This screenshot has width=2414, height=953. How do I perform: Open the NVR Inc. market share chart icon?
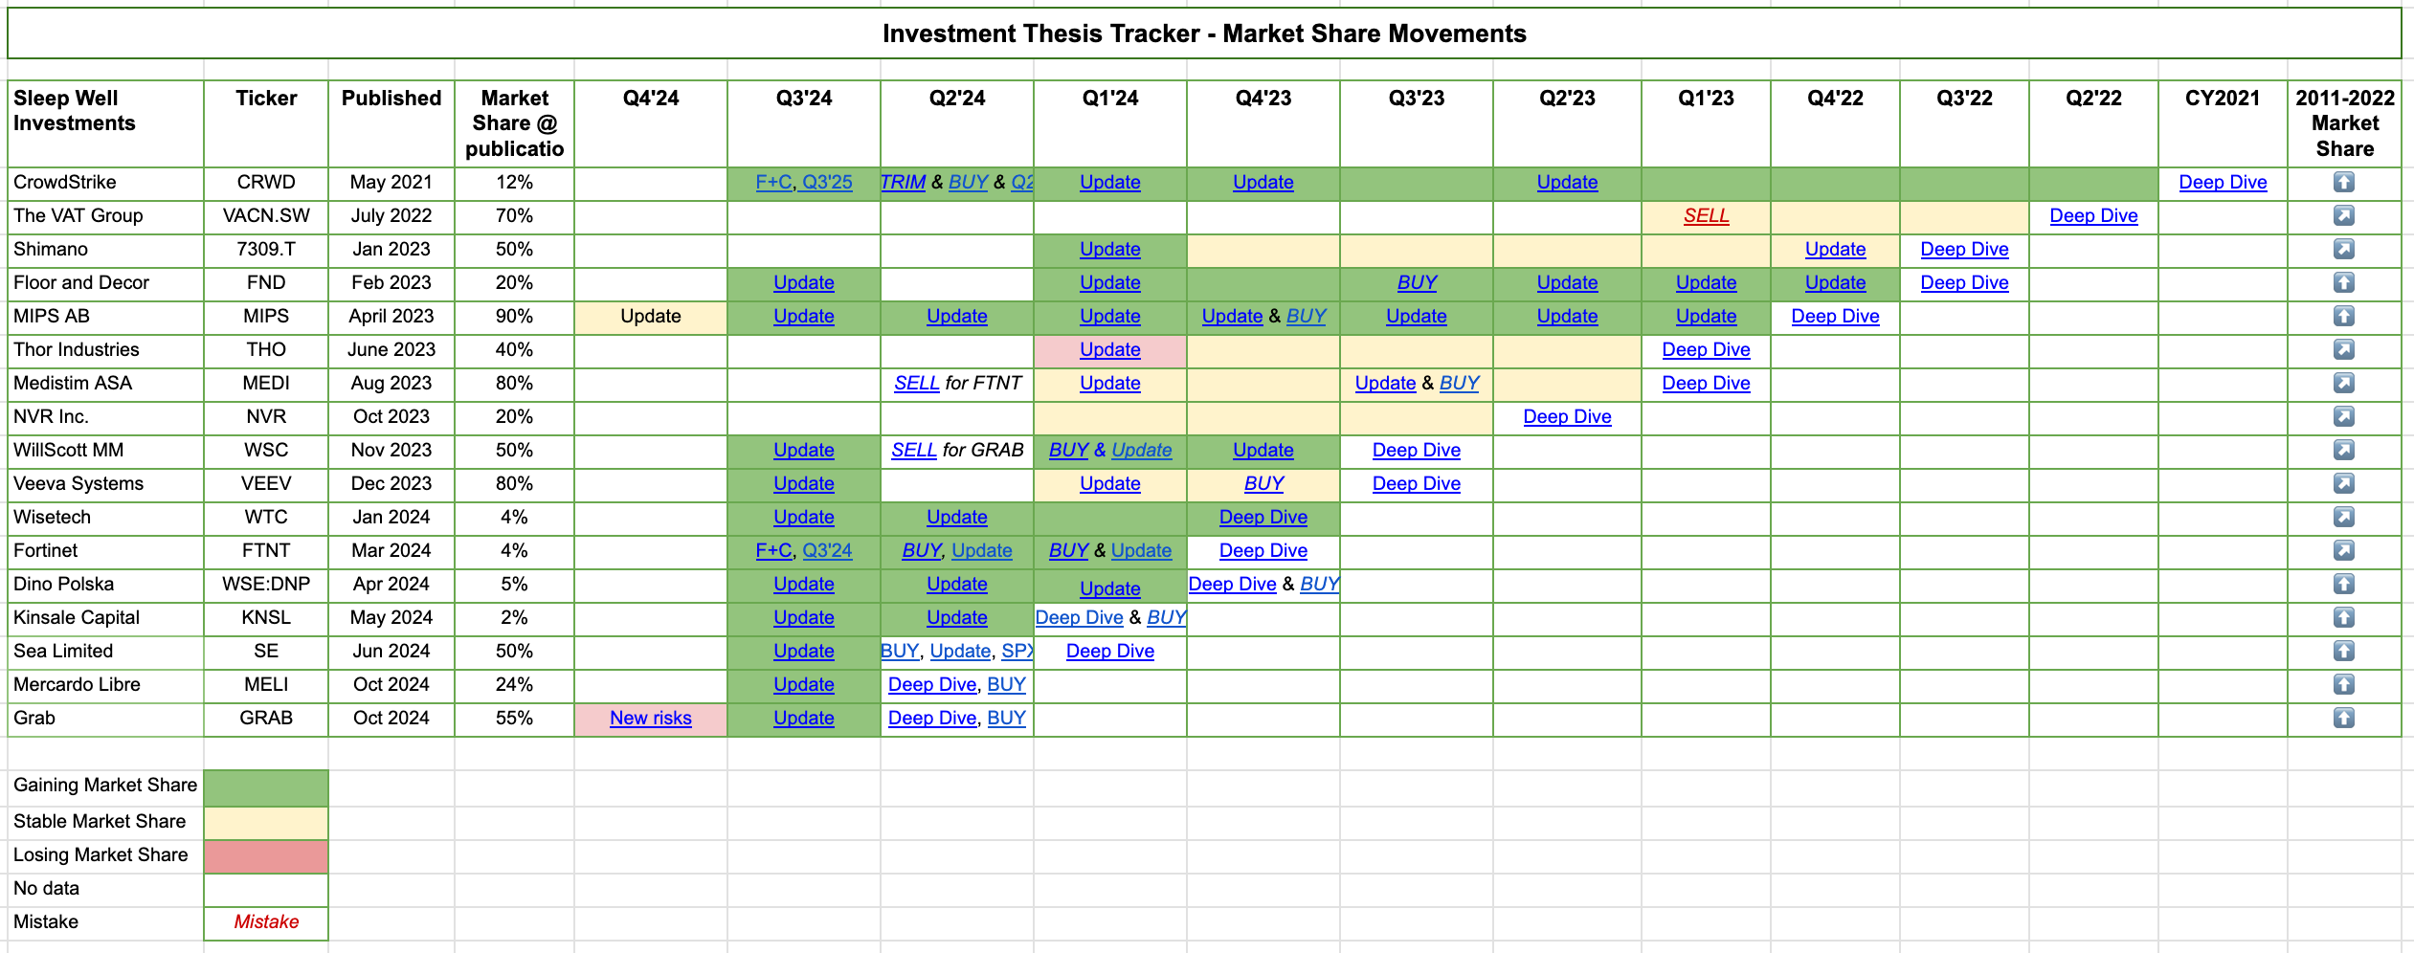2343,416
